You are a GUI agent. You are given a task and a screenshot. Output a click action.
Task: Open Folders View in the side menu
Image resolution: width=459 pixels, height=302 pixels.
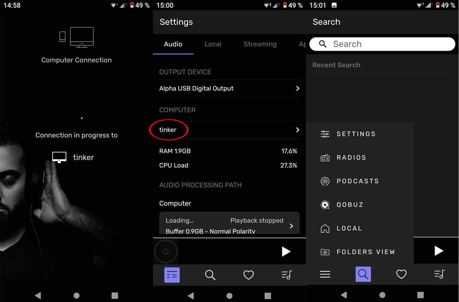[365, 252]
